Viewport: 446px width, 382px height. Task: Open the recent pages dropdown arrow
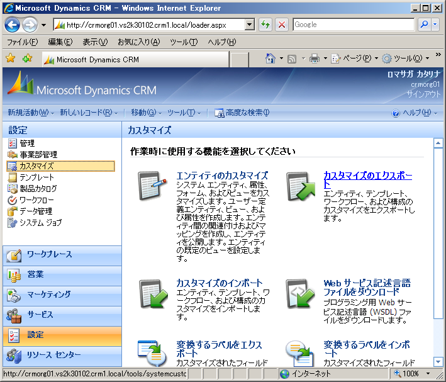click(x=43, y=25)
